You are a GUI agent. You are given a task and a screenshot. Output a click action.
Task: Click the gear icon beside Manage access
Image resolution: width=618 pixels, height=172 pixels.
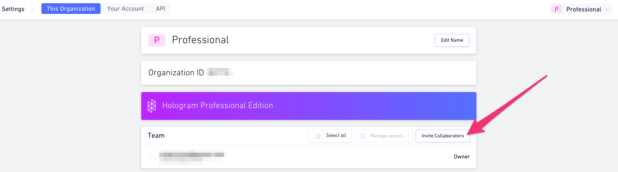pos(363,136)
